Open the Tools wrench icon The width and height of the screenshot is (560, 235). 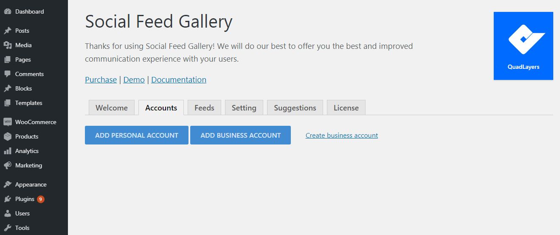click(x=7, y=228)
